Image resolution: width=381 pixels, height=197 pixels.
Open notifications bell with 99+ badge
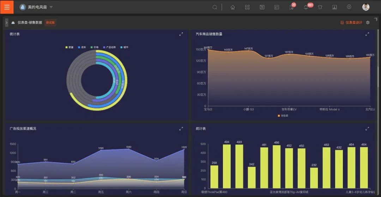(306, 7)
